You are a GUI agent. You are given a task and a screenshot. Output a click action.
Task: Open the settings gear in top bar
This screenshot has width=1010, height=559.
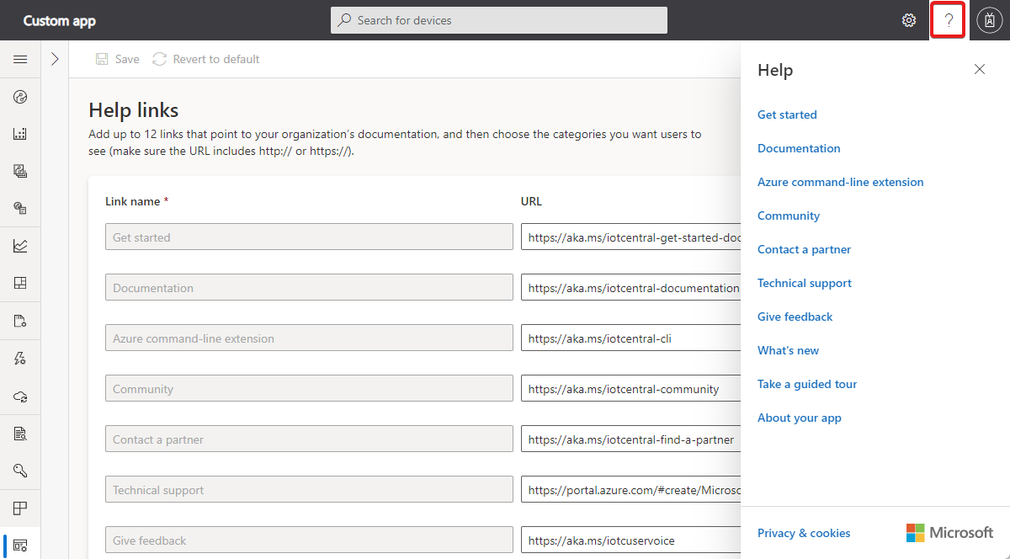908,19
